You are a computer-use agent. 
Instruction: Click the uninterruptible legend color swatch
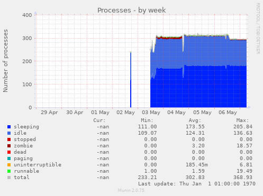pyautogui.click(x=9, y=165)
